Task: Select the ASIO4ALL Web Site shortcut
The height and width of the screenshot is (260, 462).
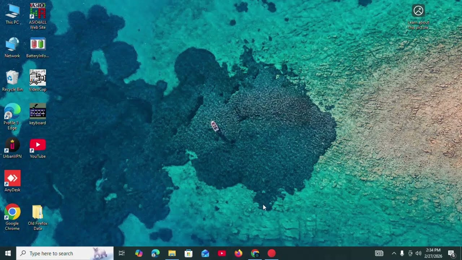Action: pyautogui.click(x=38, y=16)
